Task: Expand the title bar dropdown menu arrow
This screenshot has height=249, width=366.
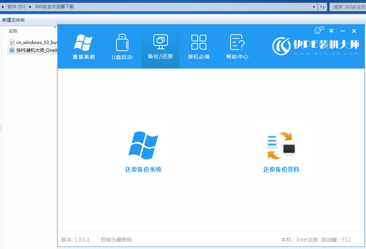Action: [x=331, y=31]
